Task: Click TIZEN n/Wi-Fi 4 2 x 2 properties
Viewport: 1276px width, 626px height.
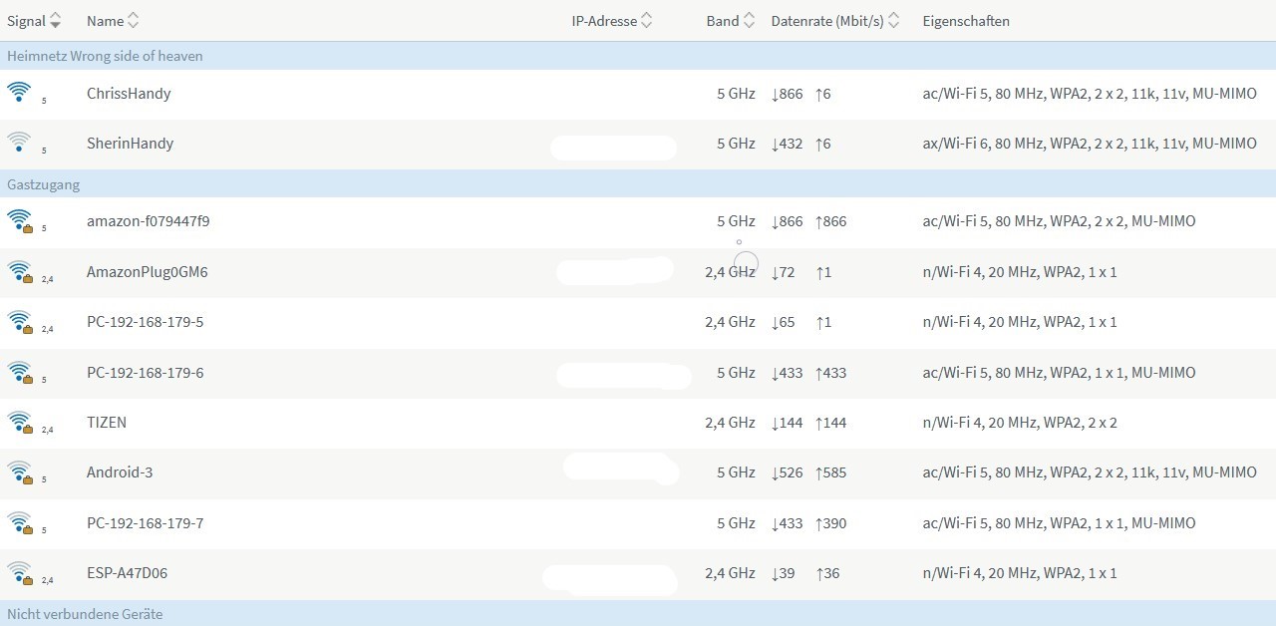Action: [1020, 423]
